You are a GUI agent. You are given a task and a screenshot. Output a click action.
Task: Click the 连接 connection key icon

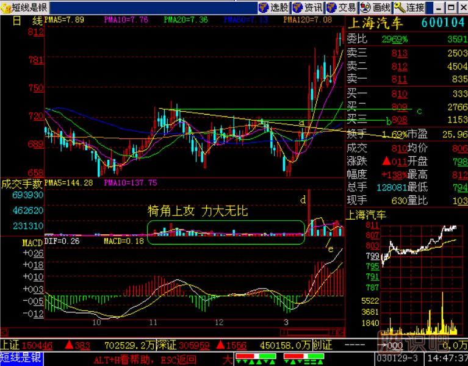tap(409, 7)
